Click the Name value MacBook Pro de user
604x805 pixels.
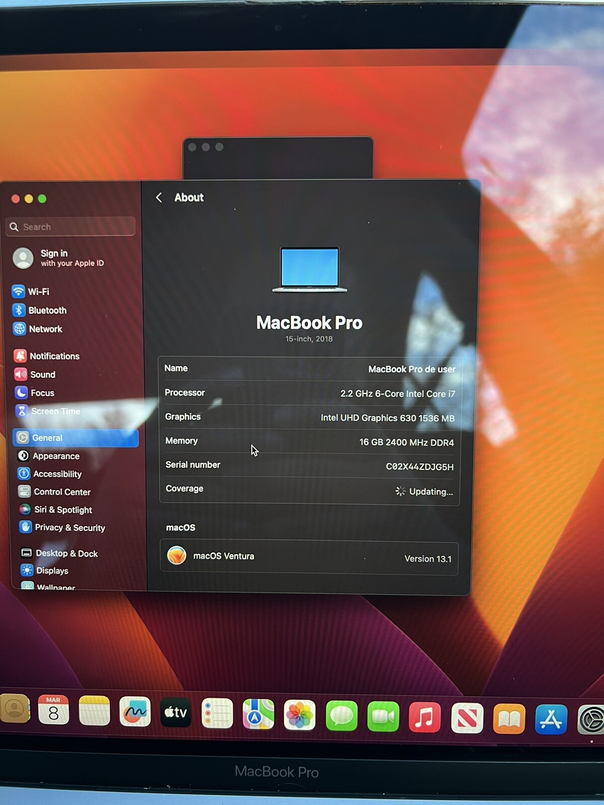[x=412, y=369]
